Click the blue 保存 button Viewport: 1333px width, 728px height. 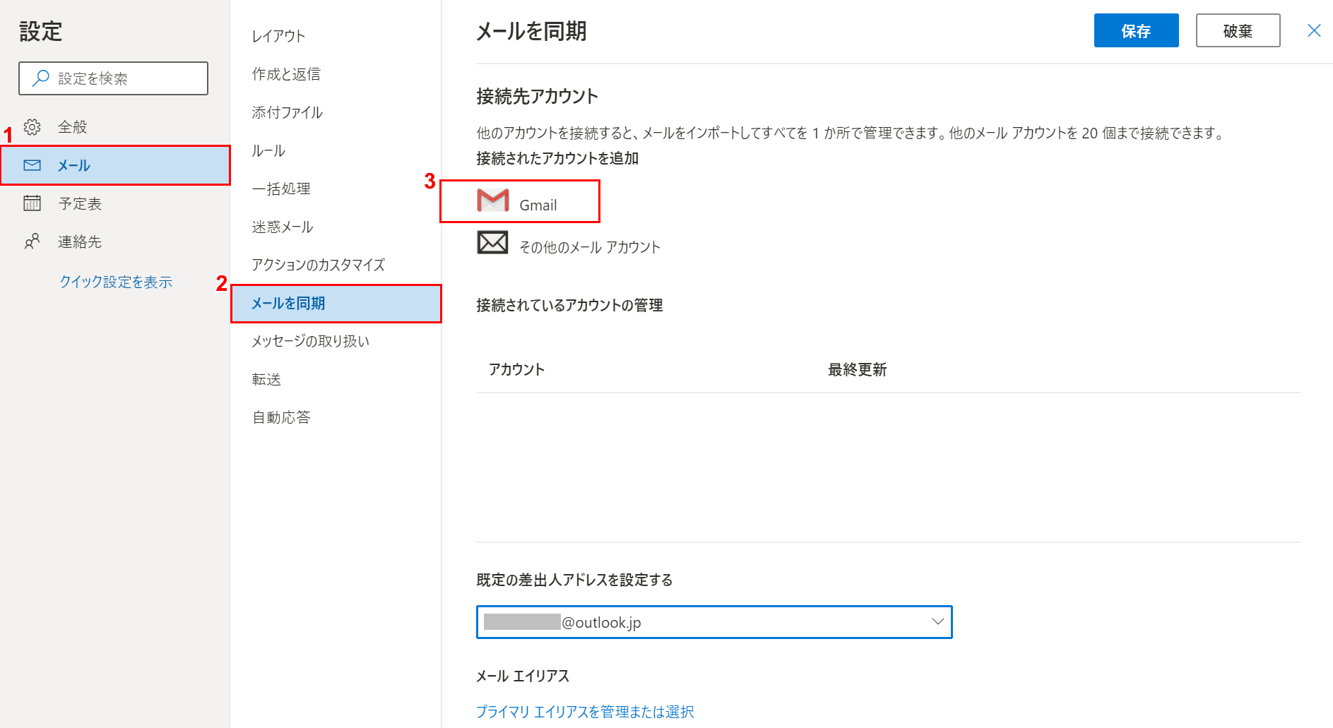point(1136,30)
